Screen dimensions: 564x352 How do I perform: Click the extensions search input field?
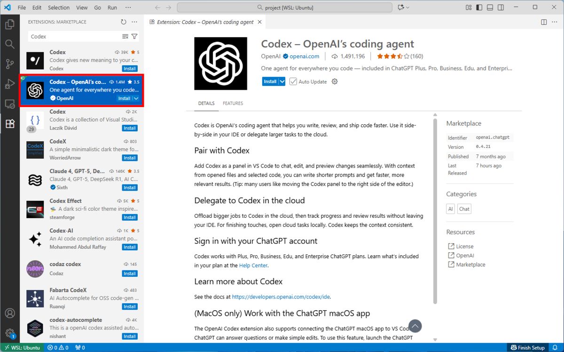click(x=74, y=37)
